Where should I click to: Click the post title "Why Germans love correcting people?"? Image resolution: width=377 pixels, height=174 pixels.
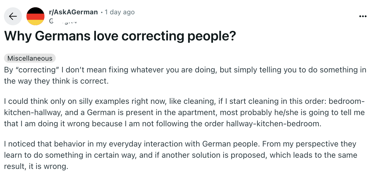120,36
